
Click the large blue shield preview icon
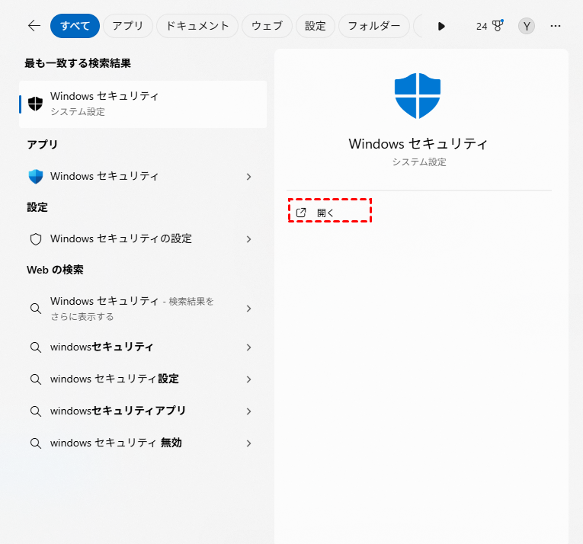(x=418, y=96)
